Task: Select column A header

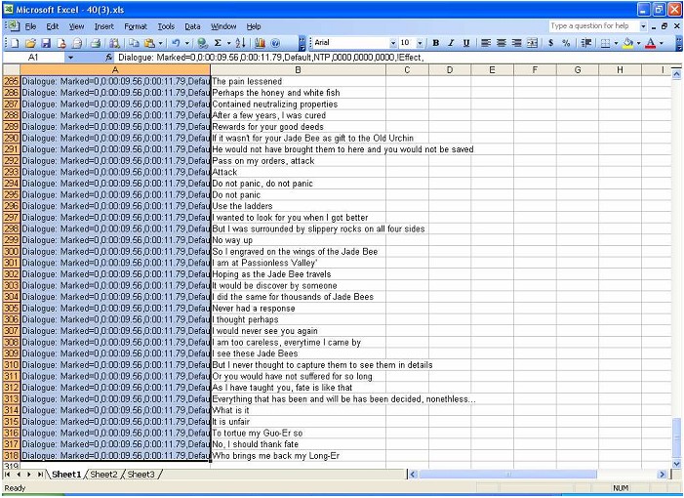Action: 115,70
